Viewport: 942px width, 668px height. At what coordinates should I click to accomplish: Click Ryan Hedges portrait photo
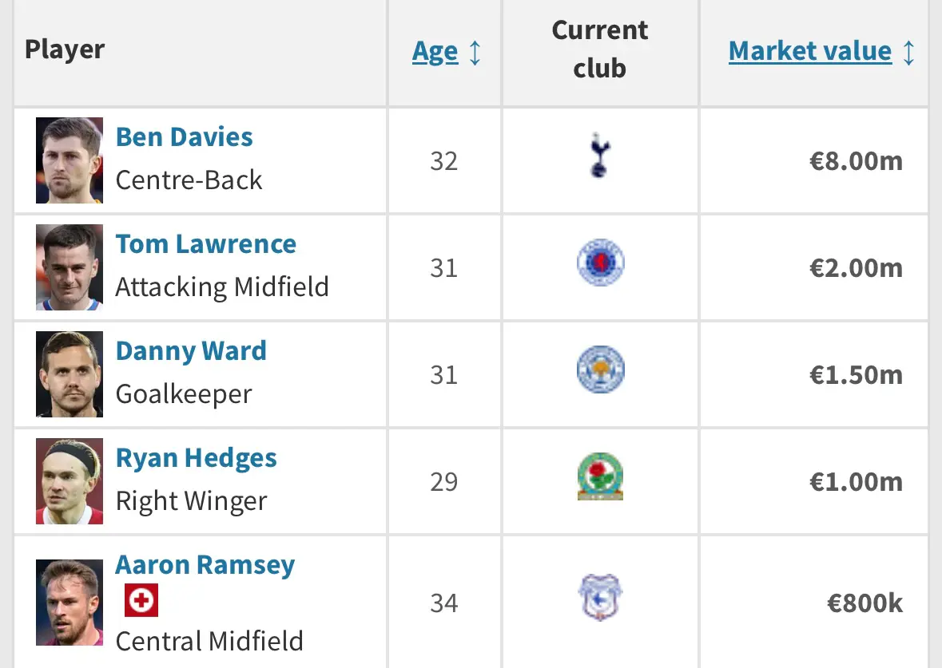pyautogui.click(x=69, y=481)
